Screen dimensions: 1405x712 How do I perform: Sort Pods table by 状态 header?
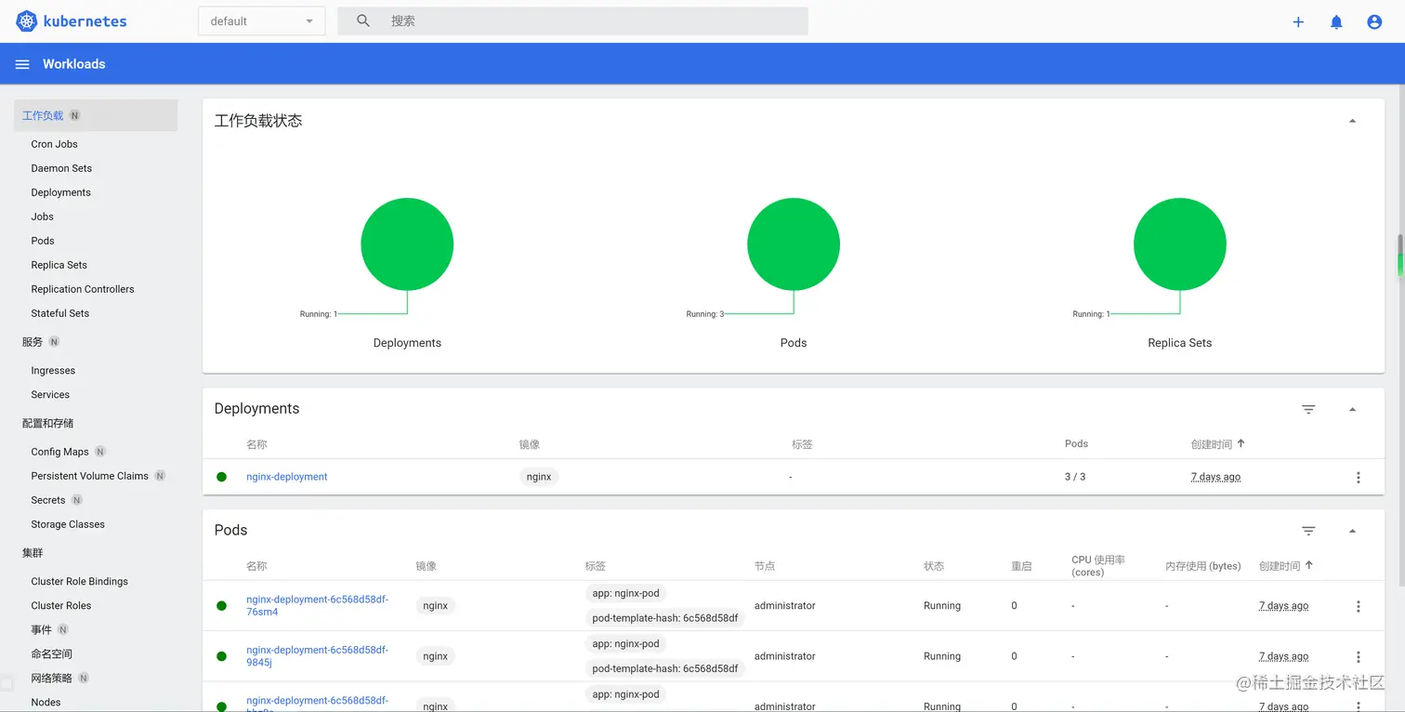pos(934,566)
